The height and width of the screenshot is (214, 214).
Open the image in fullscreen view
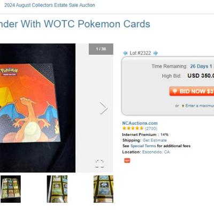(100, 163)
